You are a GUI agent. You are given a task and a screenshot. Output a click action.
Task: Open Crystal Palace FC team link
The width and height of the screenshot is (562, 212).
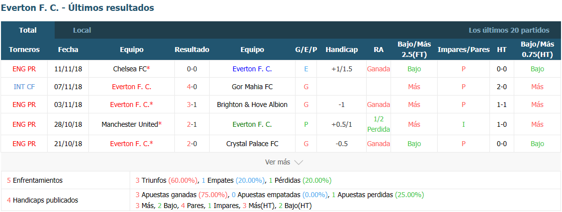pyautogui.click(x=252, y=144)
